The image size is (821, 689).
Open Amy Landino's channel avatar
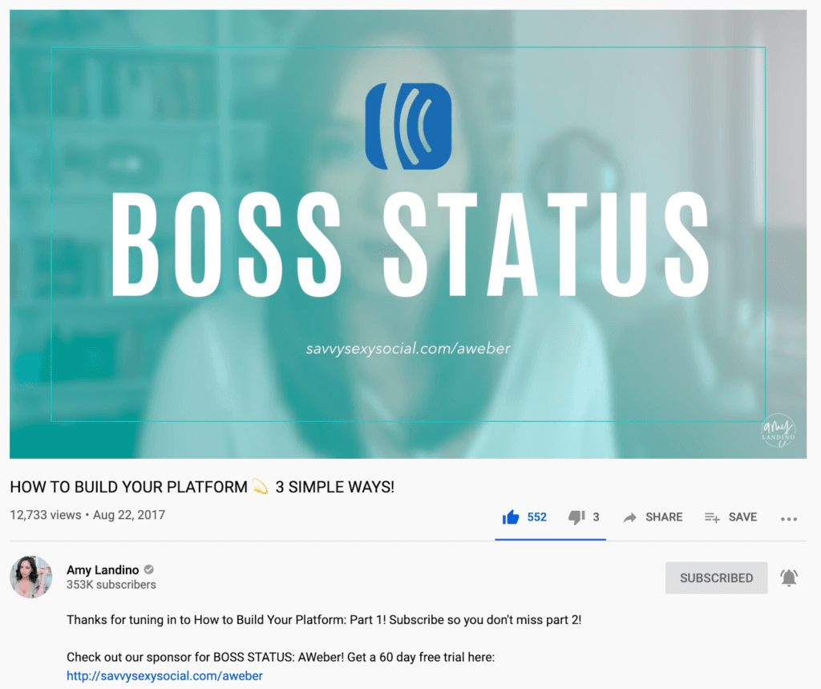pos(31,577)
